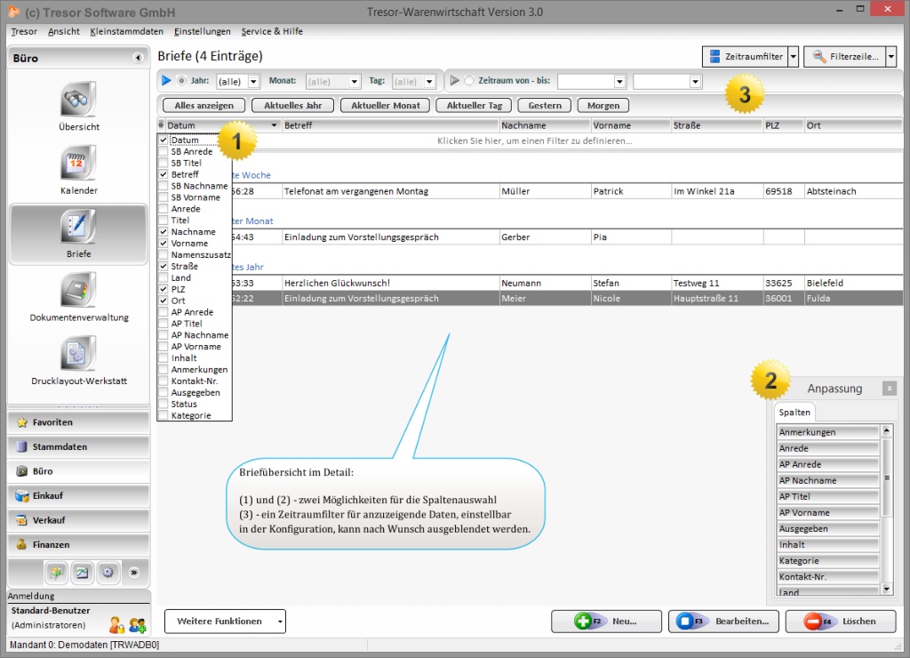This screenshot has height=658, width=910.
Task: Click the Aktueller Monat button
Action: (384, 105)
